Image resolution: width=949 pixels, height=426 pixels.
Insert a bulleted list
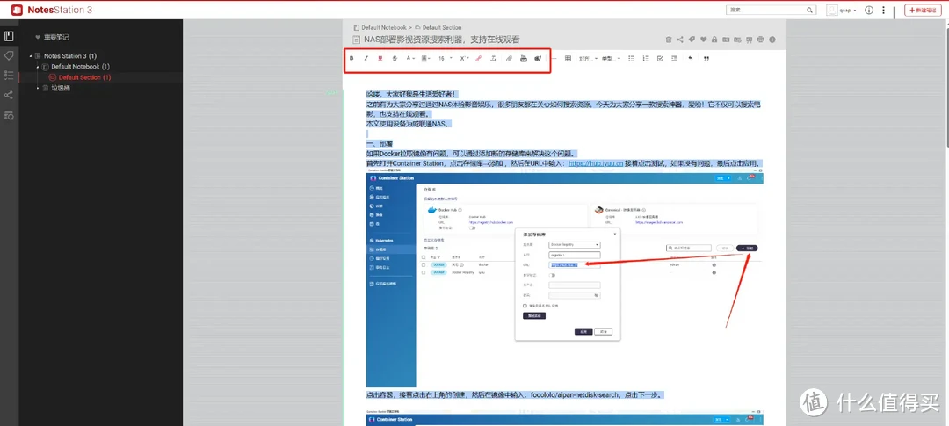[x=631, y=58]
